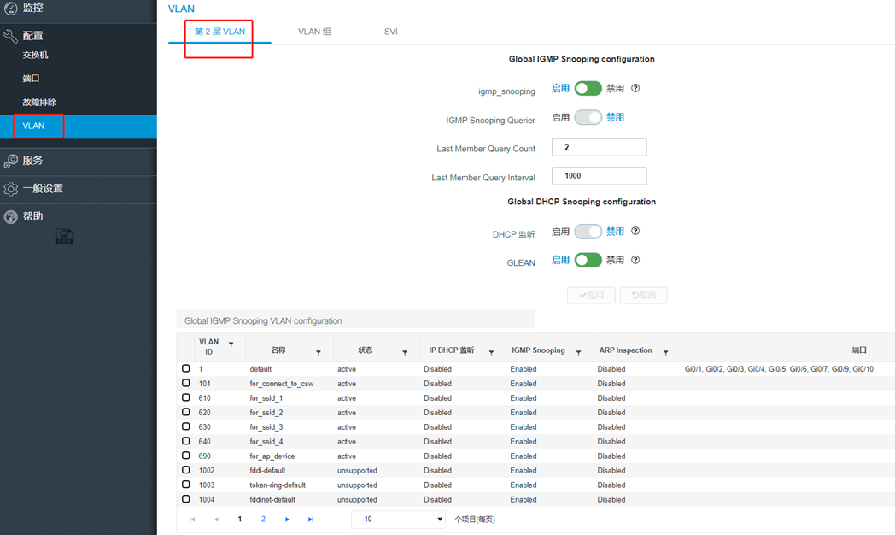Select checkbox for VLAN 620 for_ssid_2
Screen dimensions: 895x535
click(186, 412)
